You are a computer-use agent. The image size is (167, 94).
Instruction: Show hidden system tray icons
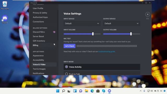pyautogui.click(x=141, y=91)
